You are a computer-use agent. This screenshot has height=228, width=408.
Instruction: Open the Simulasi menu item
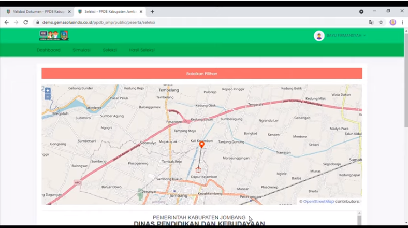click(81, 50)
